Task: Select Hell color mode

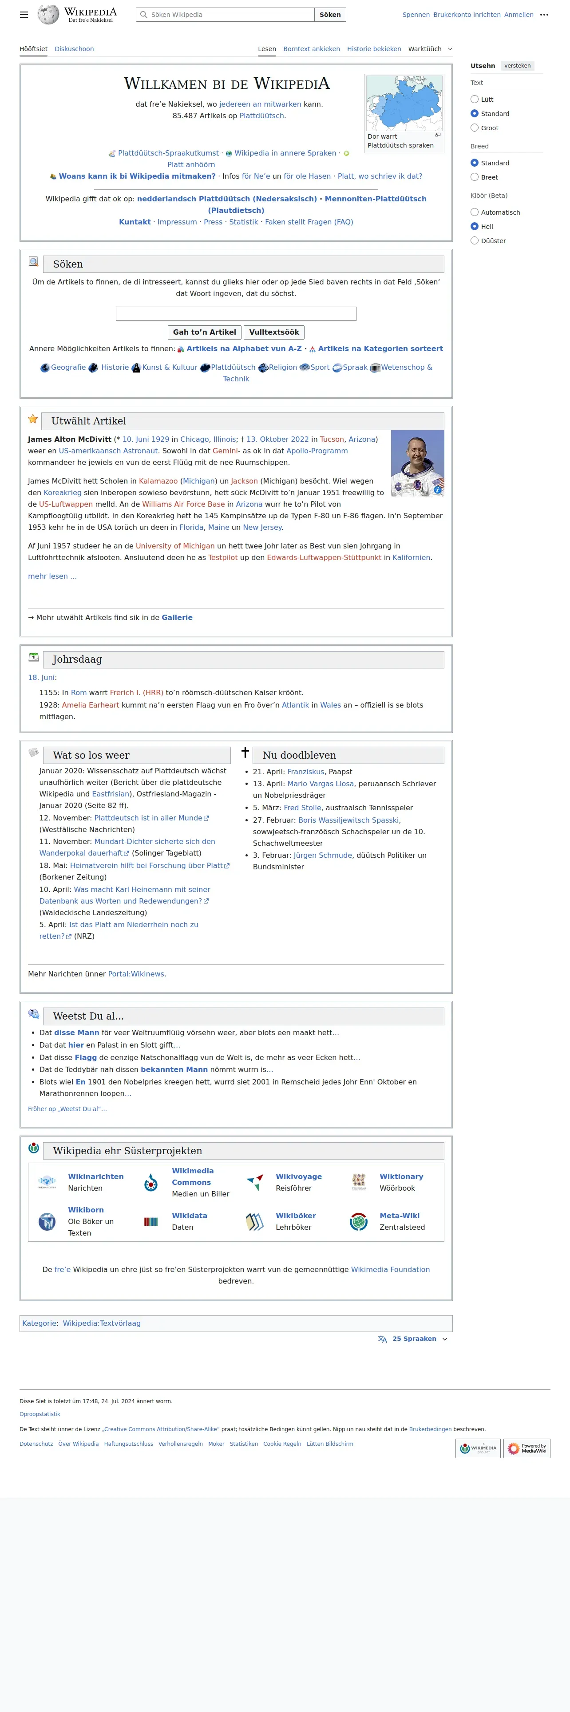Action: pyautogui.click(x=475, y=227)
